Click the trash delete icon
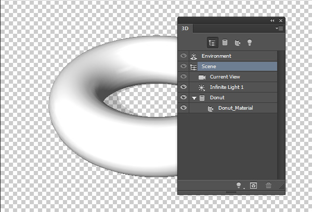The width and height of the screenshot is (312, 212). coord(268,185)
